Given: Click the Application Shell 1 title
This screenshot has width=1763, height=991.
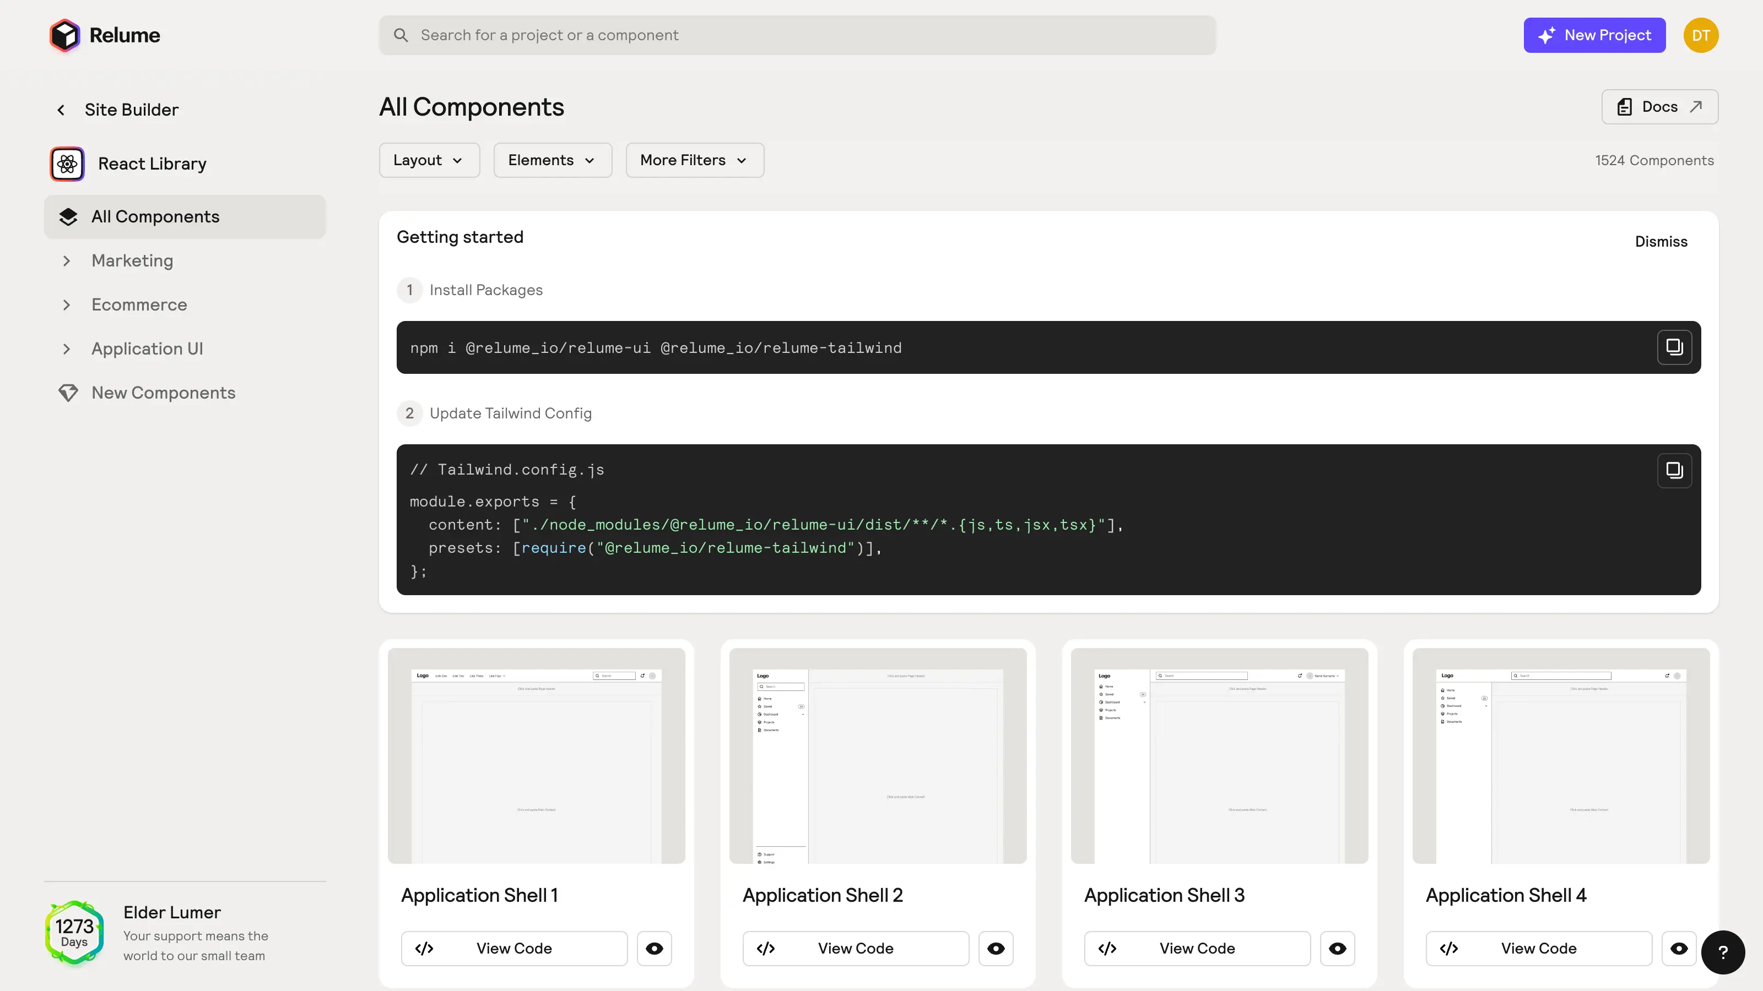Looking at the screenshot, I should 479,895.
